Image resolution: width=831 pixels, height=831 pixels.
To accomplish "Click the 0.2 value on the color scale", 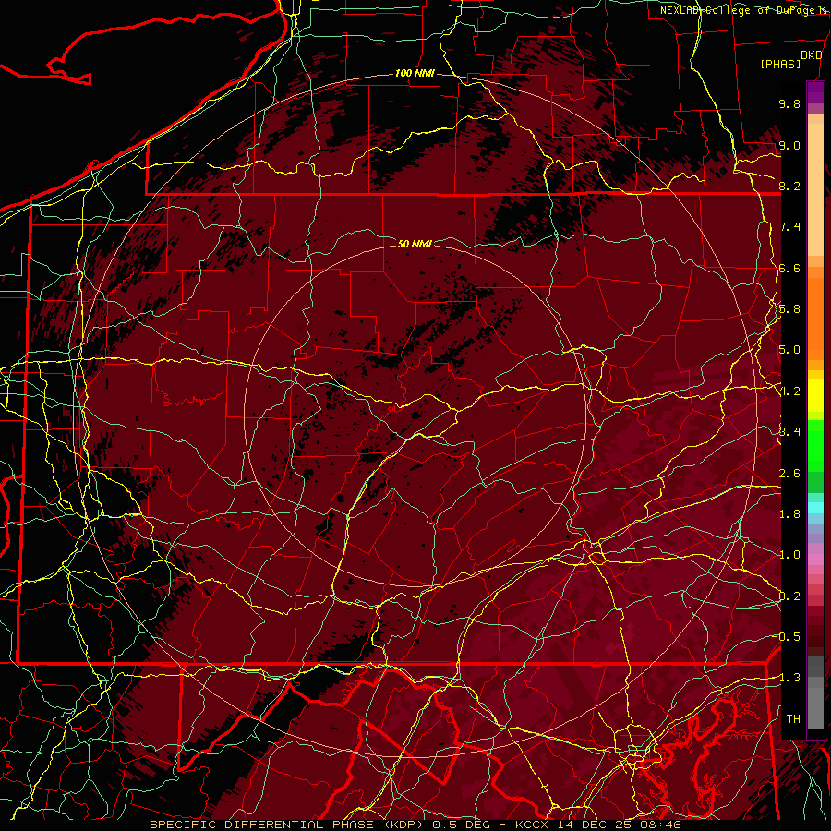I will 789,596.
